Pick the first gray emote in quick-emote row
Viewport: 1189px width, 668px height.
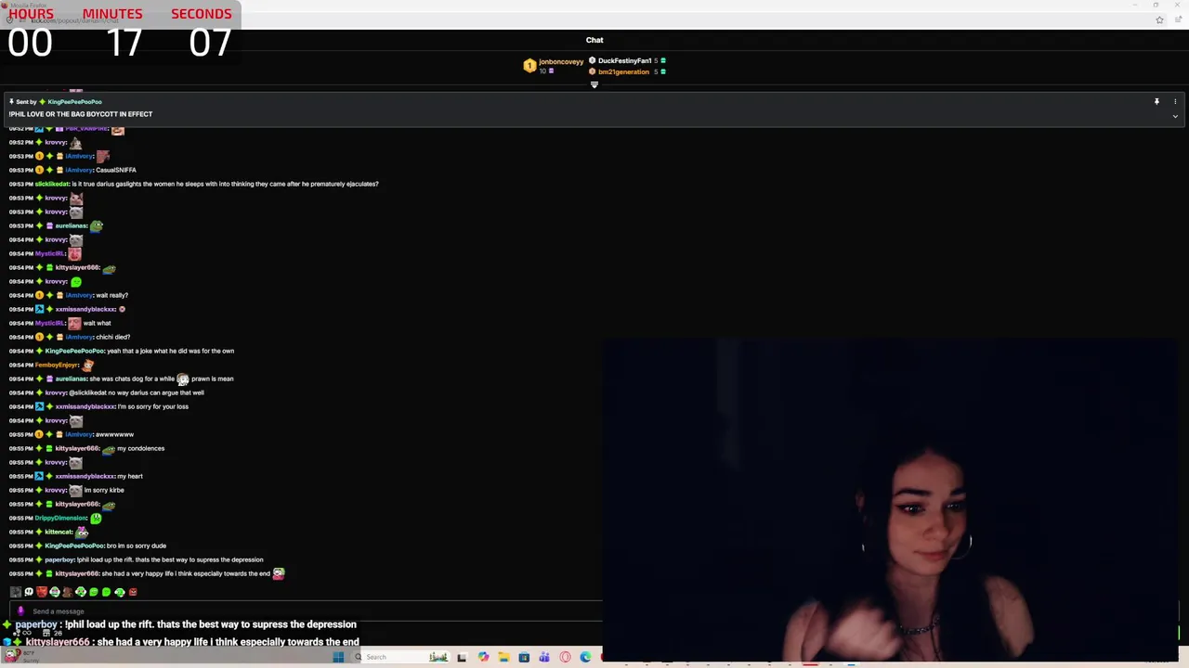[x=16, y=592]
